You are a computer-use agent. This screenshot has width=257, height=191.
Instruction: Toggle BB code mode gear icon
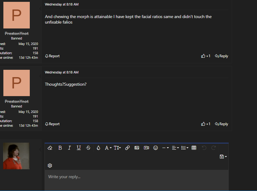point(50,166)
